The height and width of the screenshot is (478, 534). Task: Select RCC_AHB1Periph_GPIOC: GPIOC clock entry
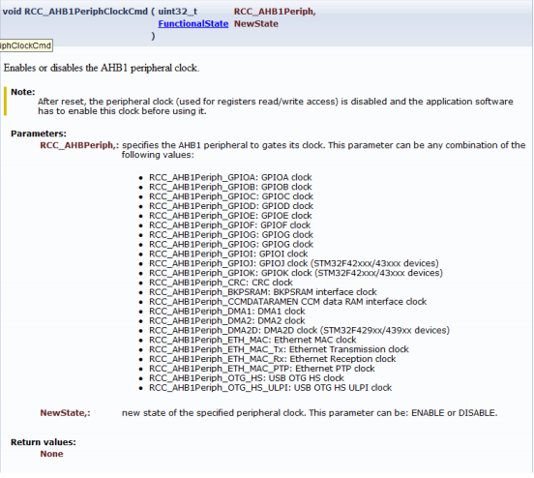(x=231, y=196)
